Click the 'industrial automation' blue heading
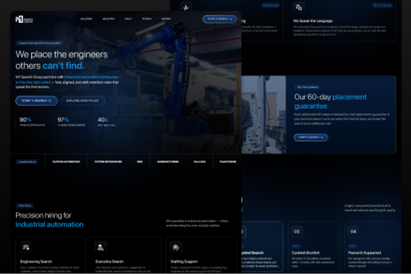Screen dimensions: 411x274 [49, 225]
